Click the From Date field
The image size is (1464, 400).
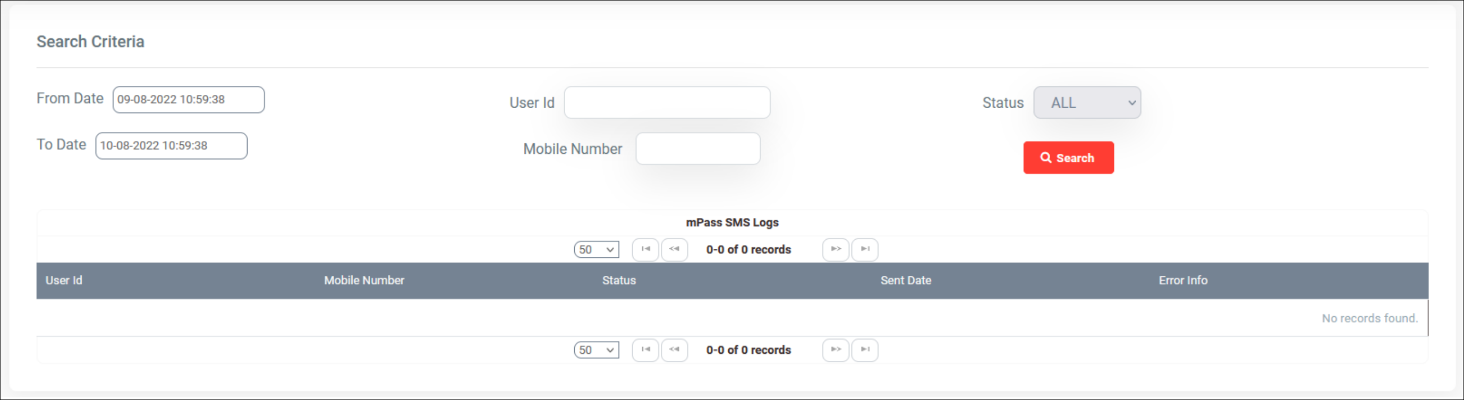[189, 100]
